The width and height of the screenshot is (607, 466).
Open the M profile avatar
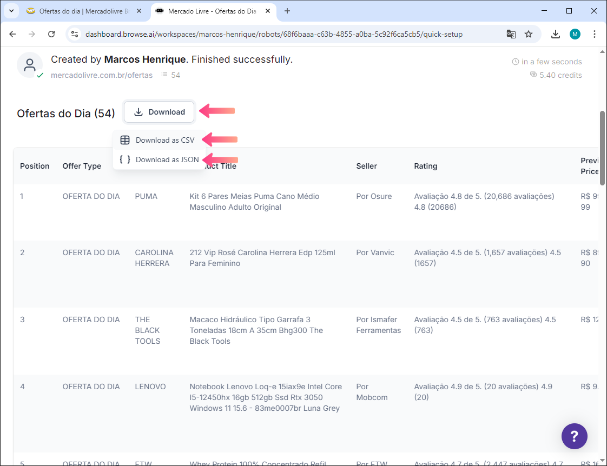point(575,34)
